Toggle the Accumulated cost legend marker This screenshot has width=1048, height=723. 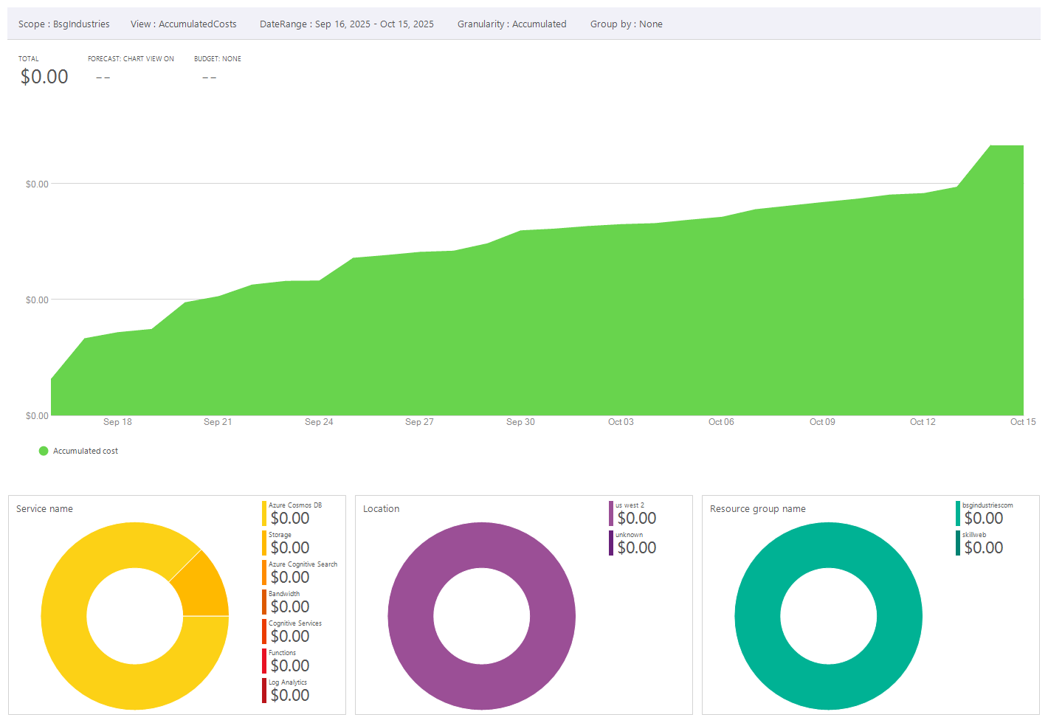pos(44,451)
